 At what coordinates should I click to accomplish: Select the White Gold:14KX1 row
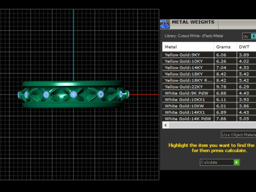(209, 113)
